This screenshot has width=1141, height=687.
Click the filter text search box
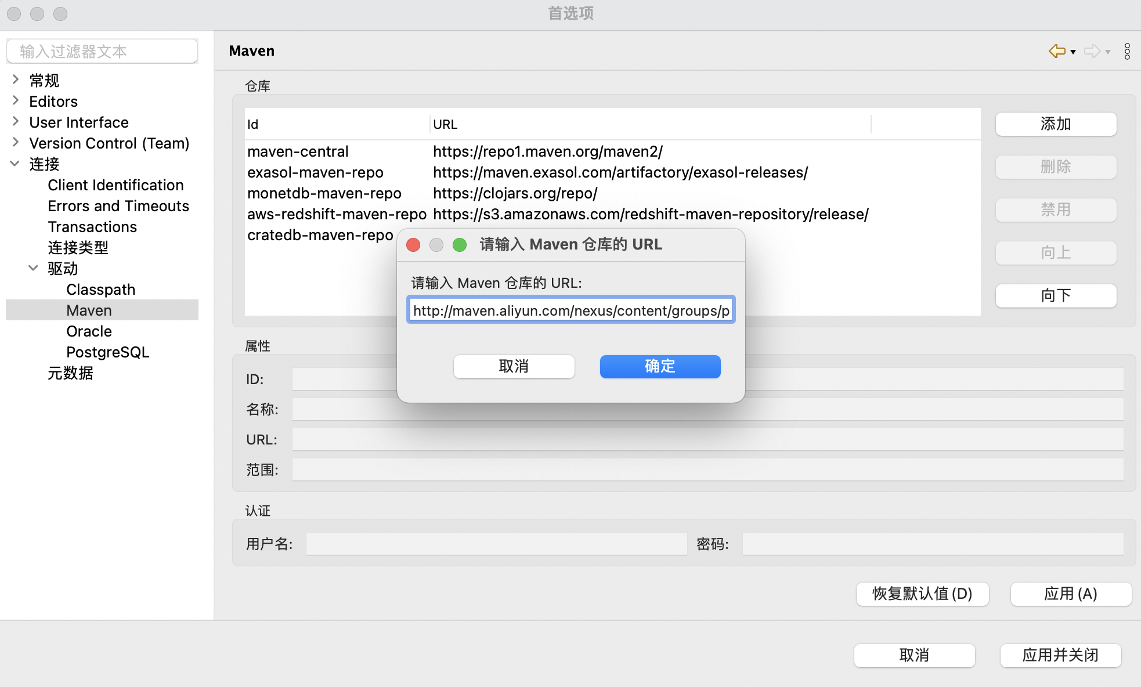point(102,52)
